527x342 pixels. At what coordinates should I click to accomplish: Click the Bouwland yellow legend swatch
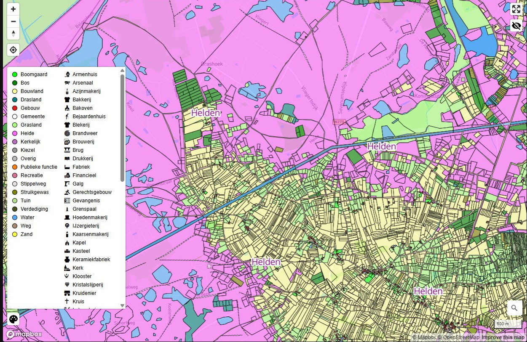(x=15, y=91)
